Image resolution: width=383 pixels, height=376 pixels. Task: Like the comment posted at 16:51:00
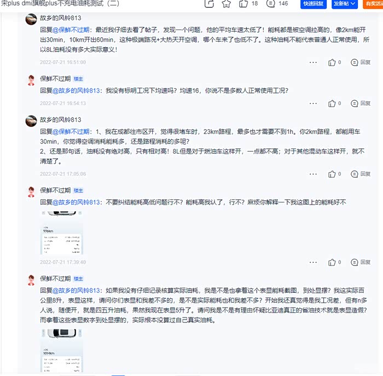point(332,62)
